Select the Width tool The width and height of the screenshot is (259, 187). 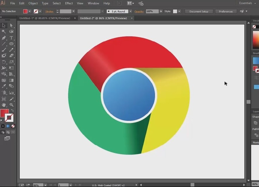coord(4,68)
